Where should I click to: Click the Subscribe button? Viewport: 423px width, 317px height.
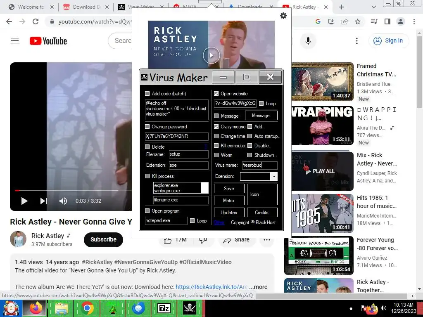pyautogui.click(x=103, y=240)
